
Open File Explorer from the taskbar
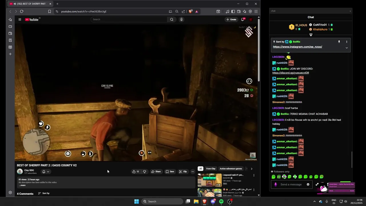click(196, 201)
